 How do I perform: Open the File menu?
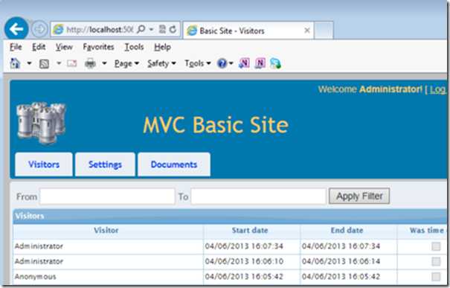tap(16, 47)
